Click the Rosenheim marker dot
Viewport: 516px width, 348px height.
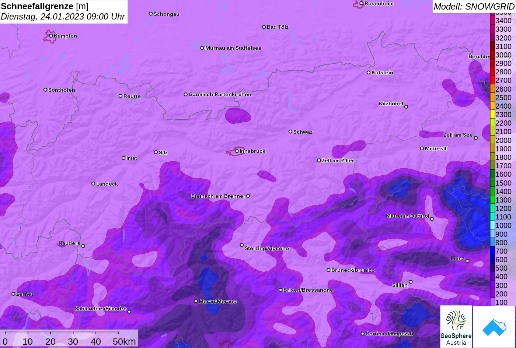(362, 3)
